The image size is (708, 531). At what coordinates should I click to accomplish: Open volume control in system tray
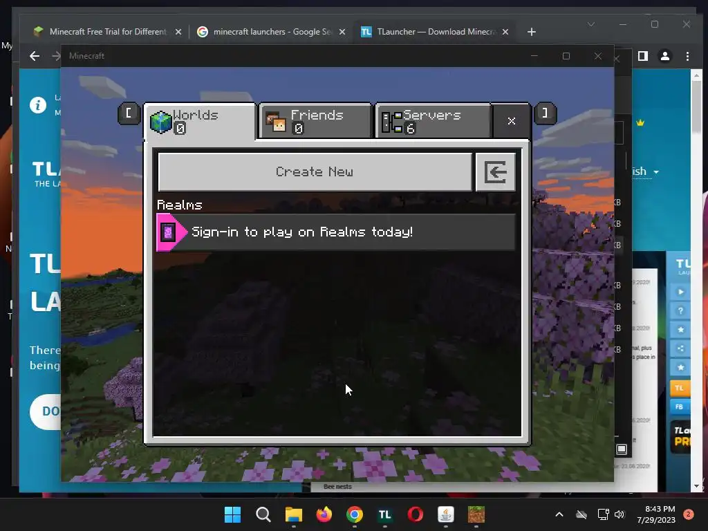619,514
